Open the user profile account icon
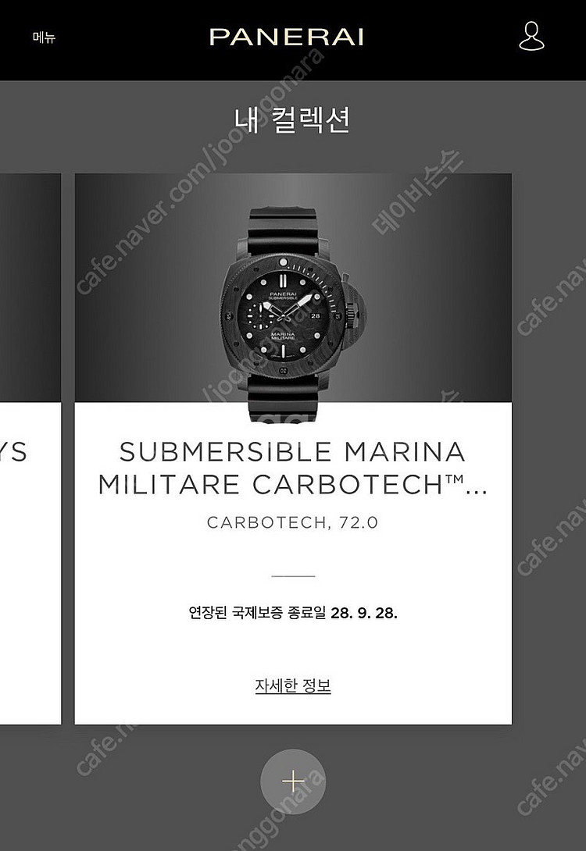 coord(531,37)
